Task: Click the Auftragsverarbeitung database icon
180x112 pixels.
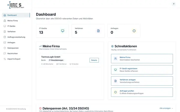Action: tap(5, 37)
